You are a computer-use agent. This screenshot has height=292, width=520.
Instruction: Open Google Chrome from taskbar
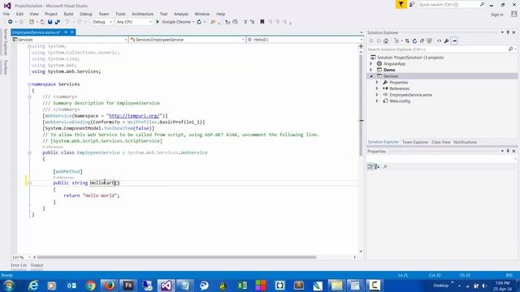pyautogui.click(x=90, y=285)
